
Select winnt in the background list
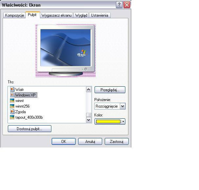tap(19, 101)
